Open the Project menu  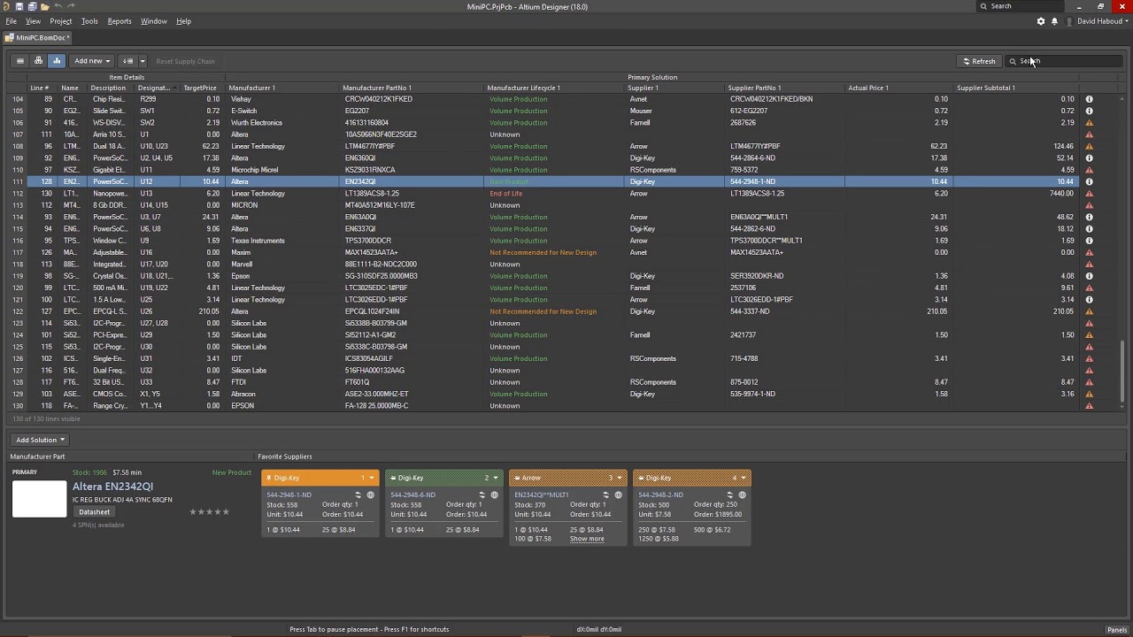(x=61, y=21)
